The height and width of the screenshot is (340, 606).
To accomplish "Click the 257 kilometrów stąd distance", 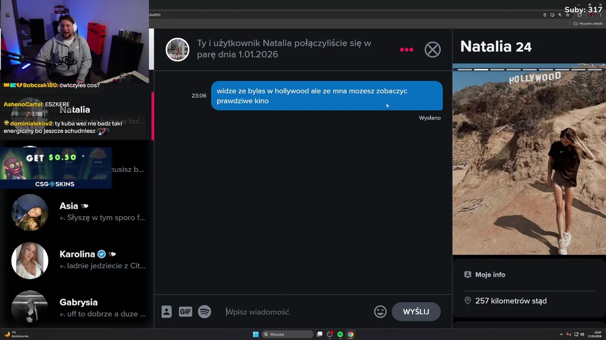I will pyautogui.click(x=511, y=301).
